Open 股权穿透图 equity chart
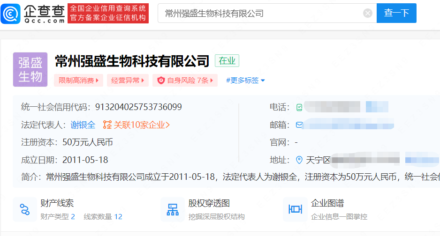The width and height of the screenshot is (440, 236). point(209,203)
